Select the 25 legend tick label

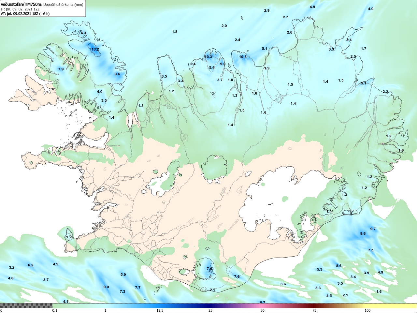(211, 310)
